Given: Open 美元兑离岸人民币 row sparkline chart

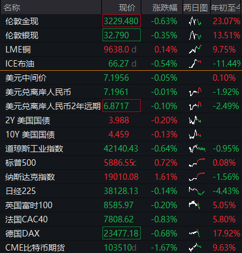Looking at the screenshot, I should point(195,92).
